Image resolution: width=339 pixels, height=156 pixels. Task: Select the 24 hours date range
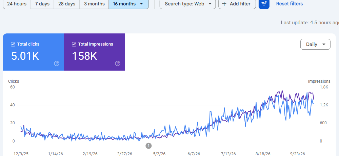click(x=17, y=4)
